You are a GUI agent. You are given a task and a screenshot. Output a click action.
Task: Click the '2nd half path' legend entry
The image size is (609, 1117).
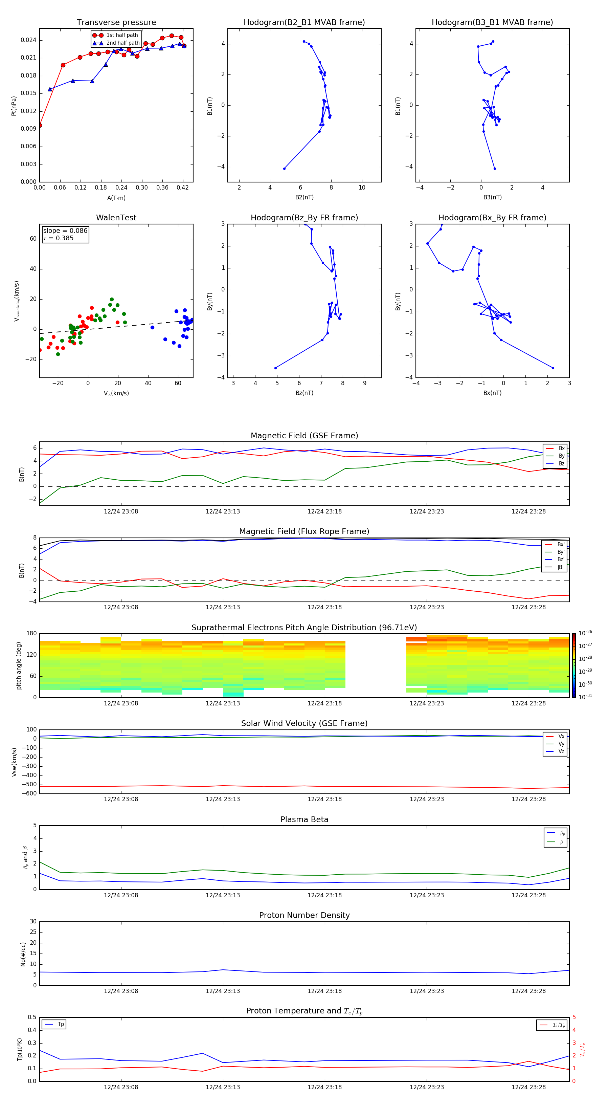click(117, 43)
